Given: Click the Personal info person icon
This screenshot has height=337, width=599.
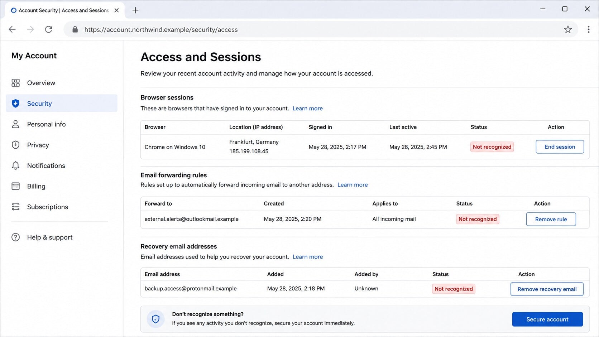Looking at the screenshot, I should coord(15,124).
